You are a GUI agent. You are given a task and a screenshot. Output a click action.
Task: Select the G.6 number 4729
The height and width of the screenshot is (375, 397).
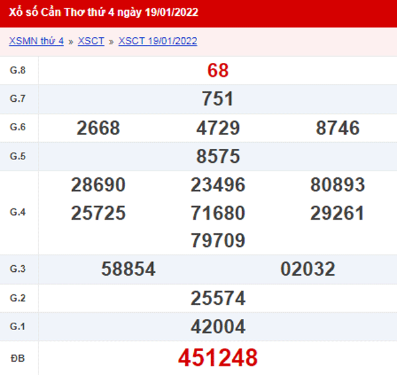coord(218,128)
